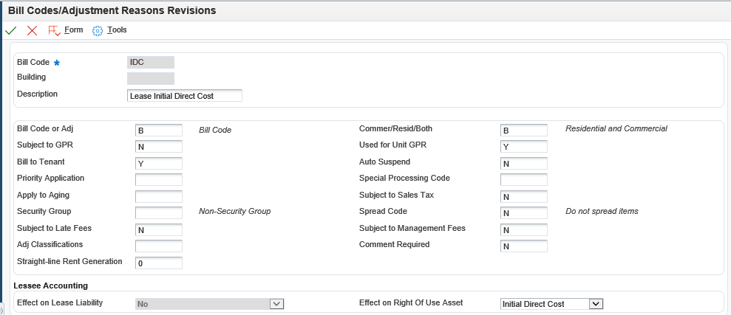731x315 pixels.
Task: Focus the Description text field
Action: click(185, 96)
